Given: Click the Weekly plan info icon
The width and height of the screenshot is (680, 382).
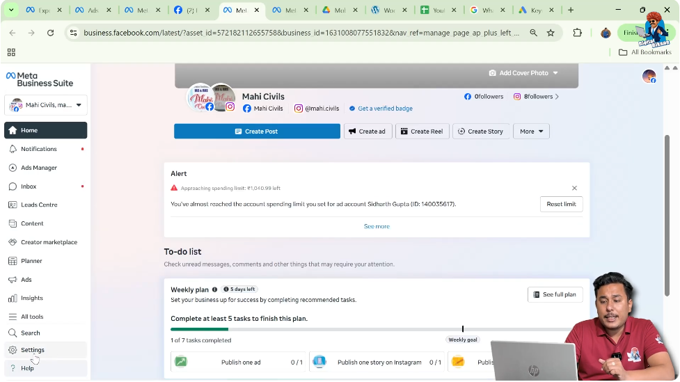Looking at the screenshot, I should pos(214,289).
